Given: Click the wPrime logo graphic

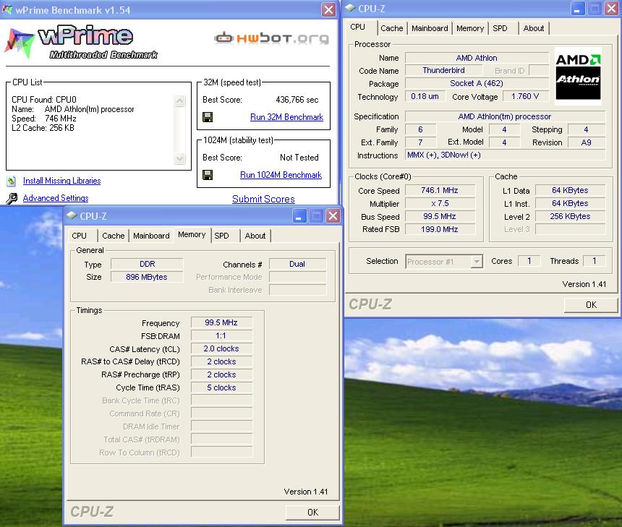Looking at the screenshot, I should coord(81,43).
